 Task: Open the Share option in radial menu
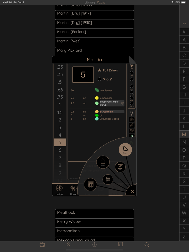pos(103,162)
